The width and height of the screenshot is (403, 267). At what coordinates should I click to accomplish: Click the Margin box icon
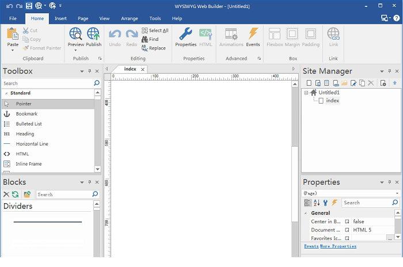(292, 34)
